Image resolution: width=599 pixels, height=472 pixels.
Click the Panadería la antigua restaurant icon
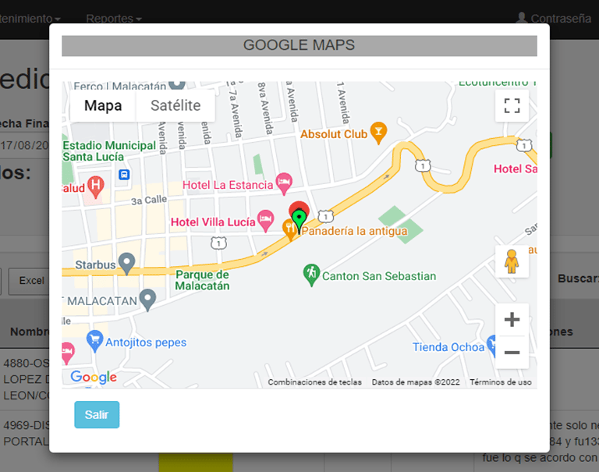tap(289, 229)
